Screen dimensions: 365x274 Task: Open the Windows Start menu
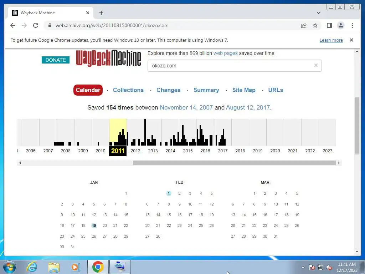point(9,267)
